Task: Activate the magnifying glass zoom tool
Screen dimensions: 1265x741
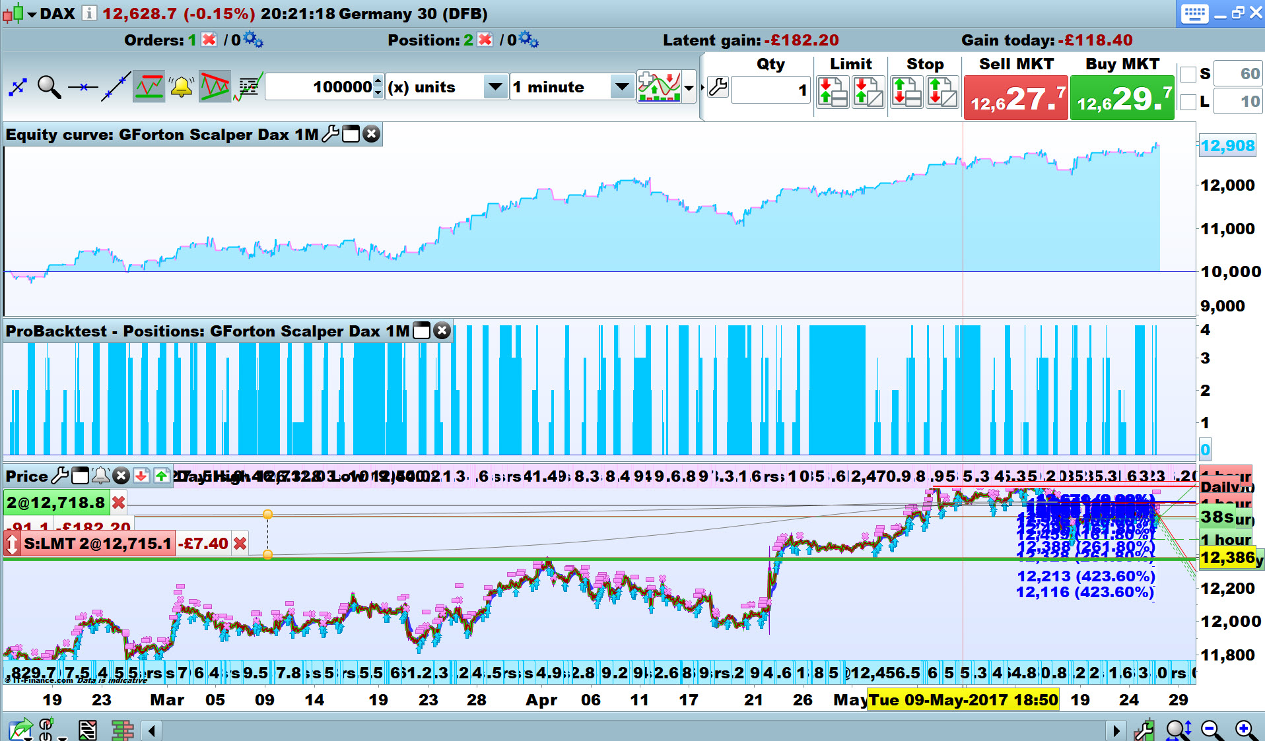Action: pos(50,86)
